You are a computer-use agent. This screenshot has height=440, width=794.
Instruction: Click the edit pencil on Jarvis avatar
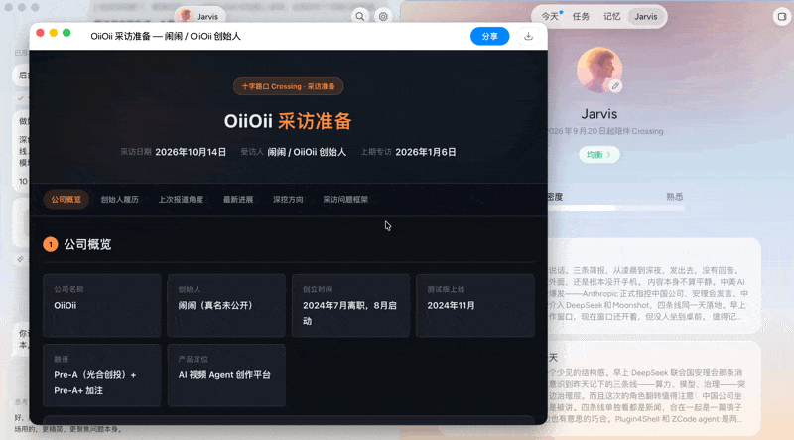(615, 86)
